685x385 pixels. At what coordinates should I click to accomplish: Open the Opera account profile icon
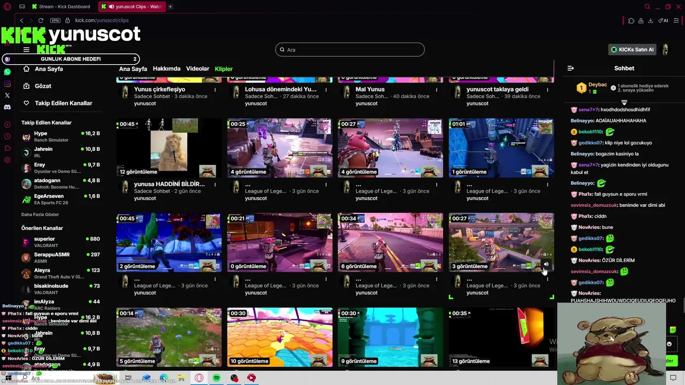click(641, 20)
